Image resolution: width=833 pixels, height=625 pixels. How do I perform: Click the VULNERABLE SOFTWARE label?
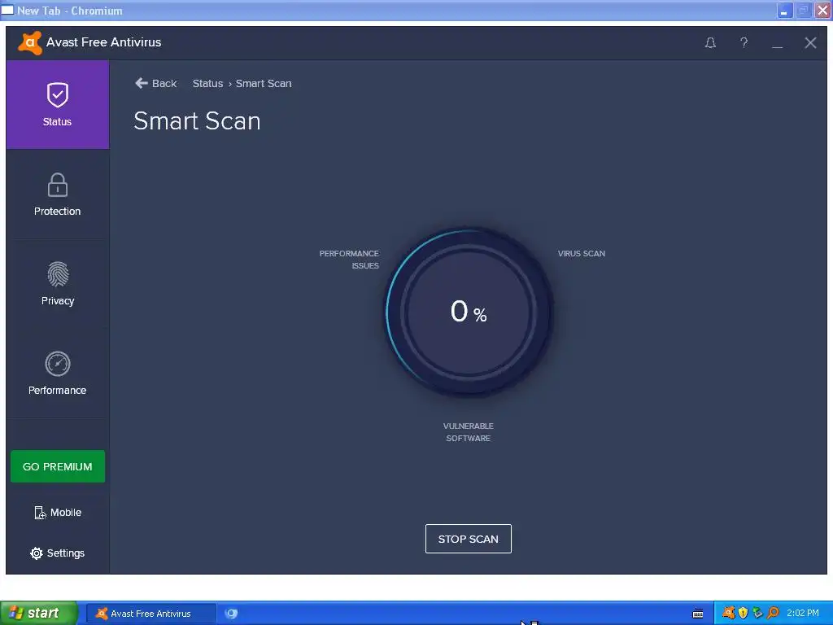tap(468, 432)
